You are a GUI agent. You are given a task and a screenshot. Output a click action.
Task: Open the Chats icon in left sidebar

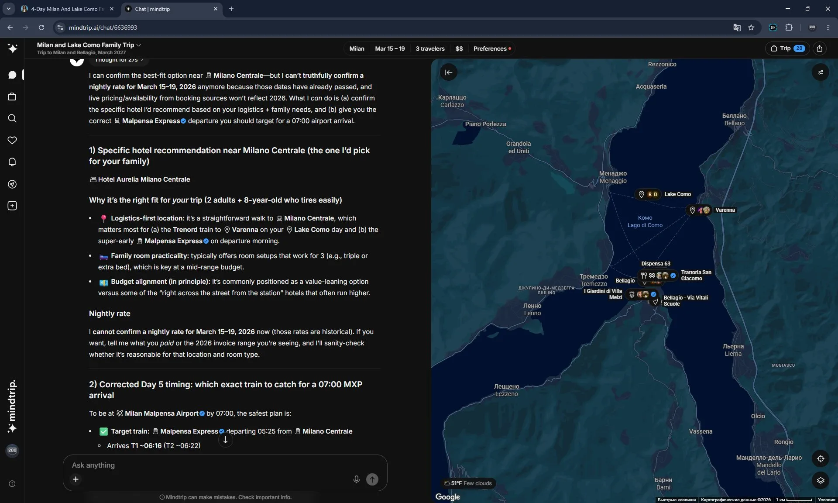(12, 75)
